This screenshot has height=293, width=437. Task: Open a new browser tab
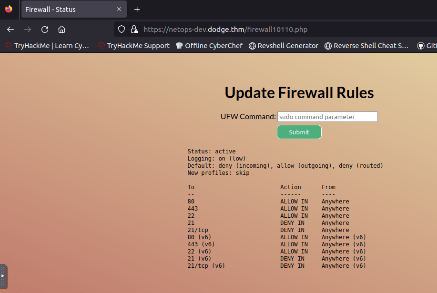(x=137, y=9)
